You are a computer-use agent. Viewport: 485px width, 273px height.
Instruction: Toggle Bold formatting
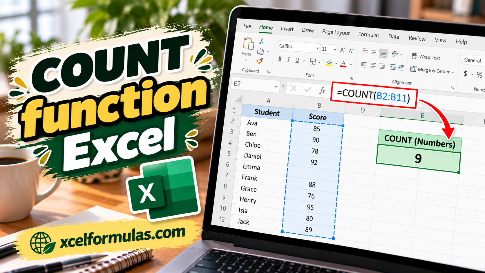click(x=280, y=59)
